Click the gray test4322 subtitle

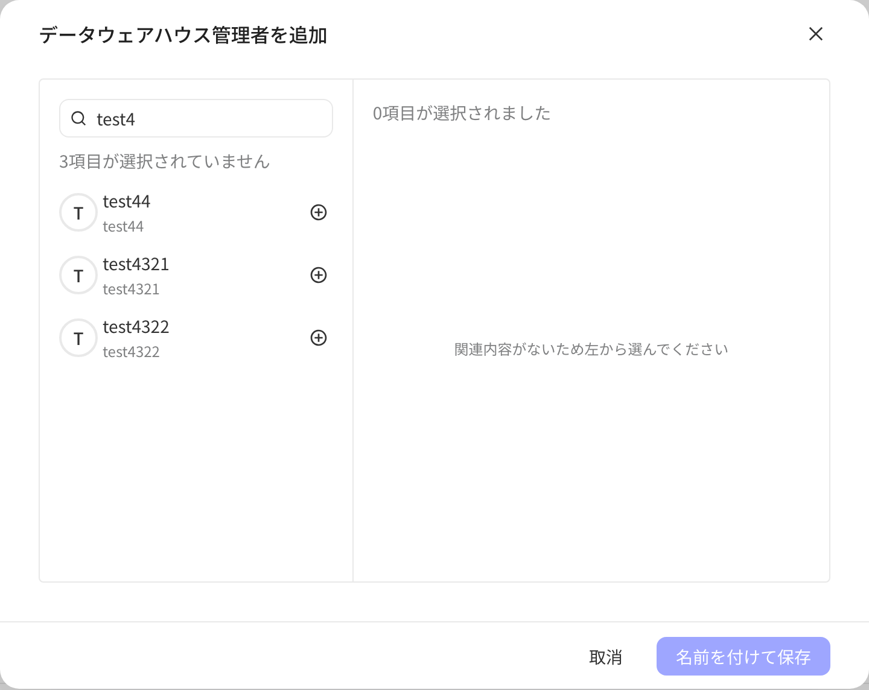tap(131, 352)
